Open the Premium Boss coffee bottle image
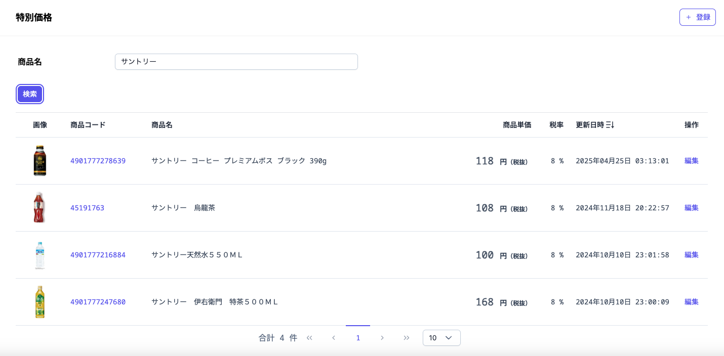Viewport: 724px width, 356px height. pyautogui.click(x=40, y=161)
